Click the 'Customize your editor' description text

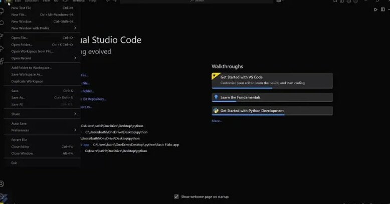(262, 83)
